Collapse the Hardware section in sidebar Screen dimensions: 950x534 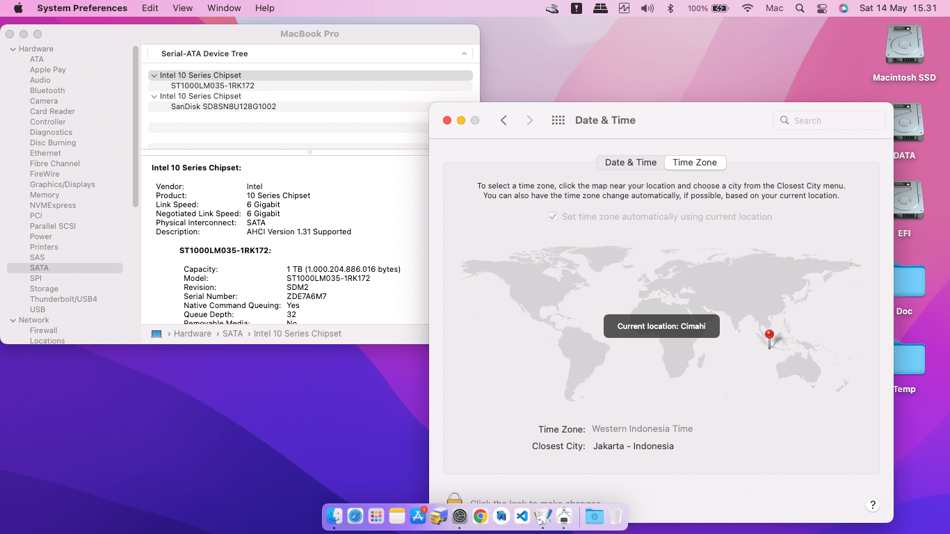pos(13,49)
